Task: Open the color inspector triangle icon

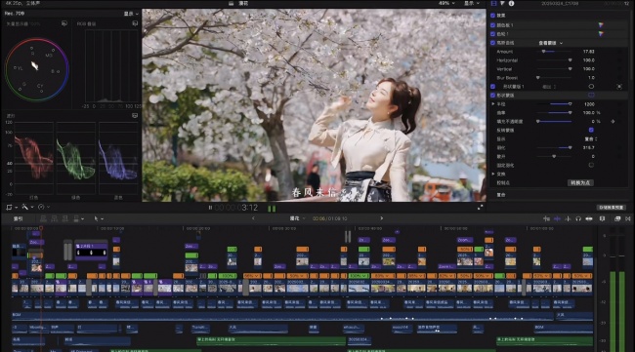Action: [x=502, y=3]
